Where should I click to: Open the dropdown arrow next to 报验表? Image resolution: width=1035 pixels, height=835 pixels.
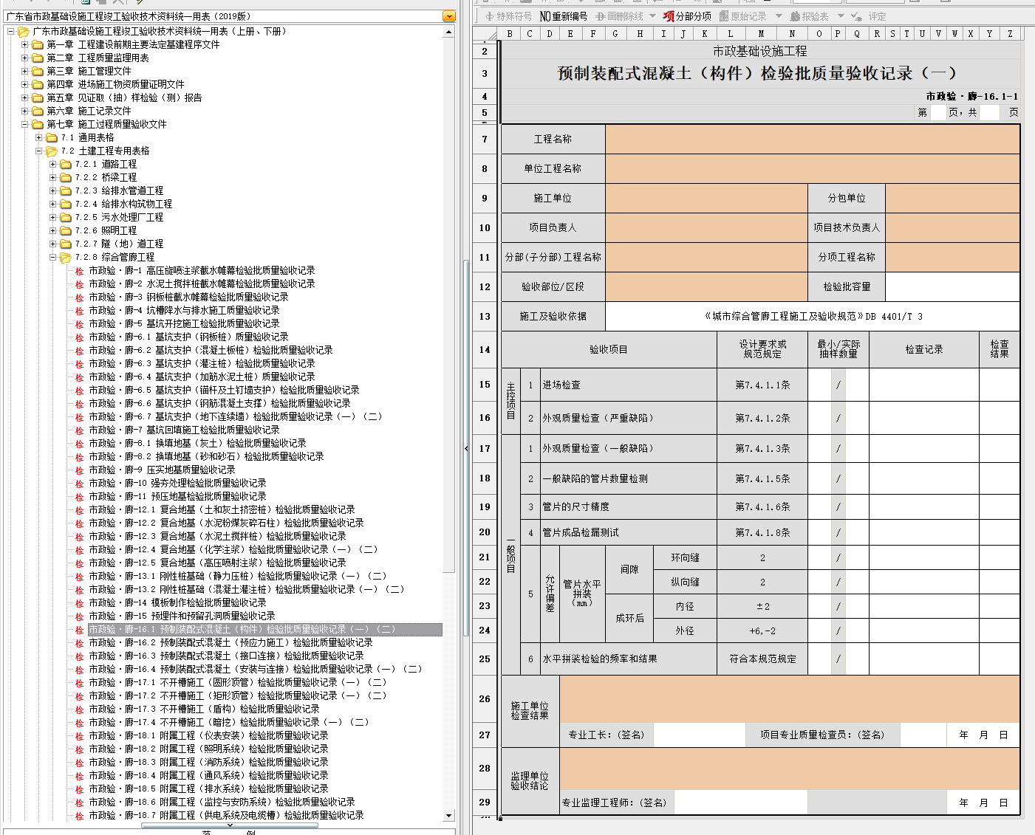click(839, 16)
